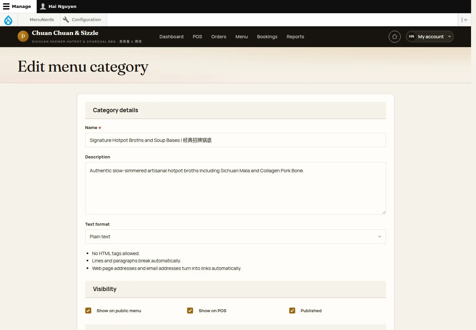Open the POS section
The height and width of the screenshot is (330, 476).
point(197,37)
